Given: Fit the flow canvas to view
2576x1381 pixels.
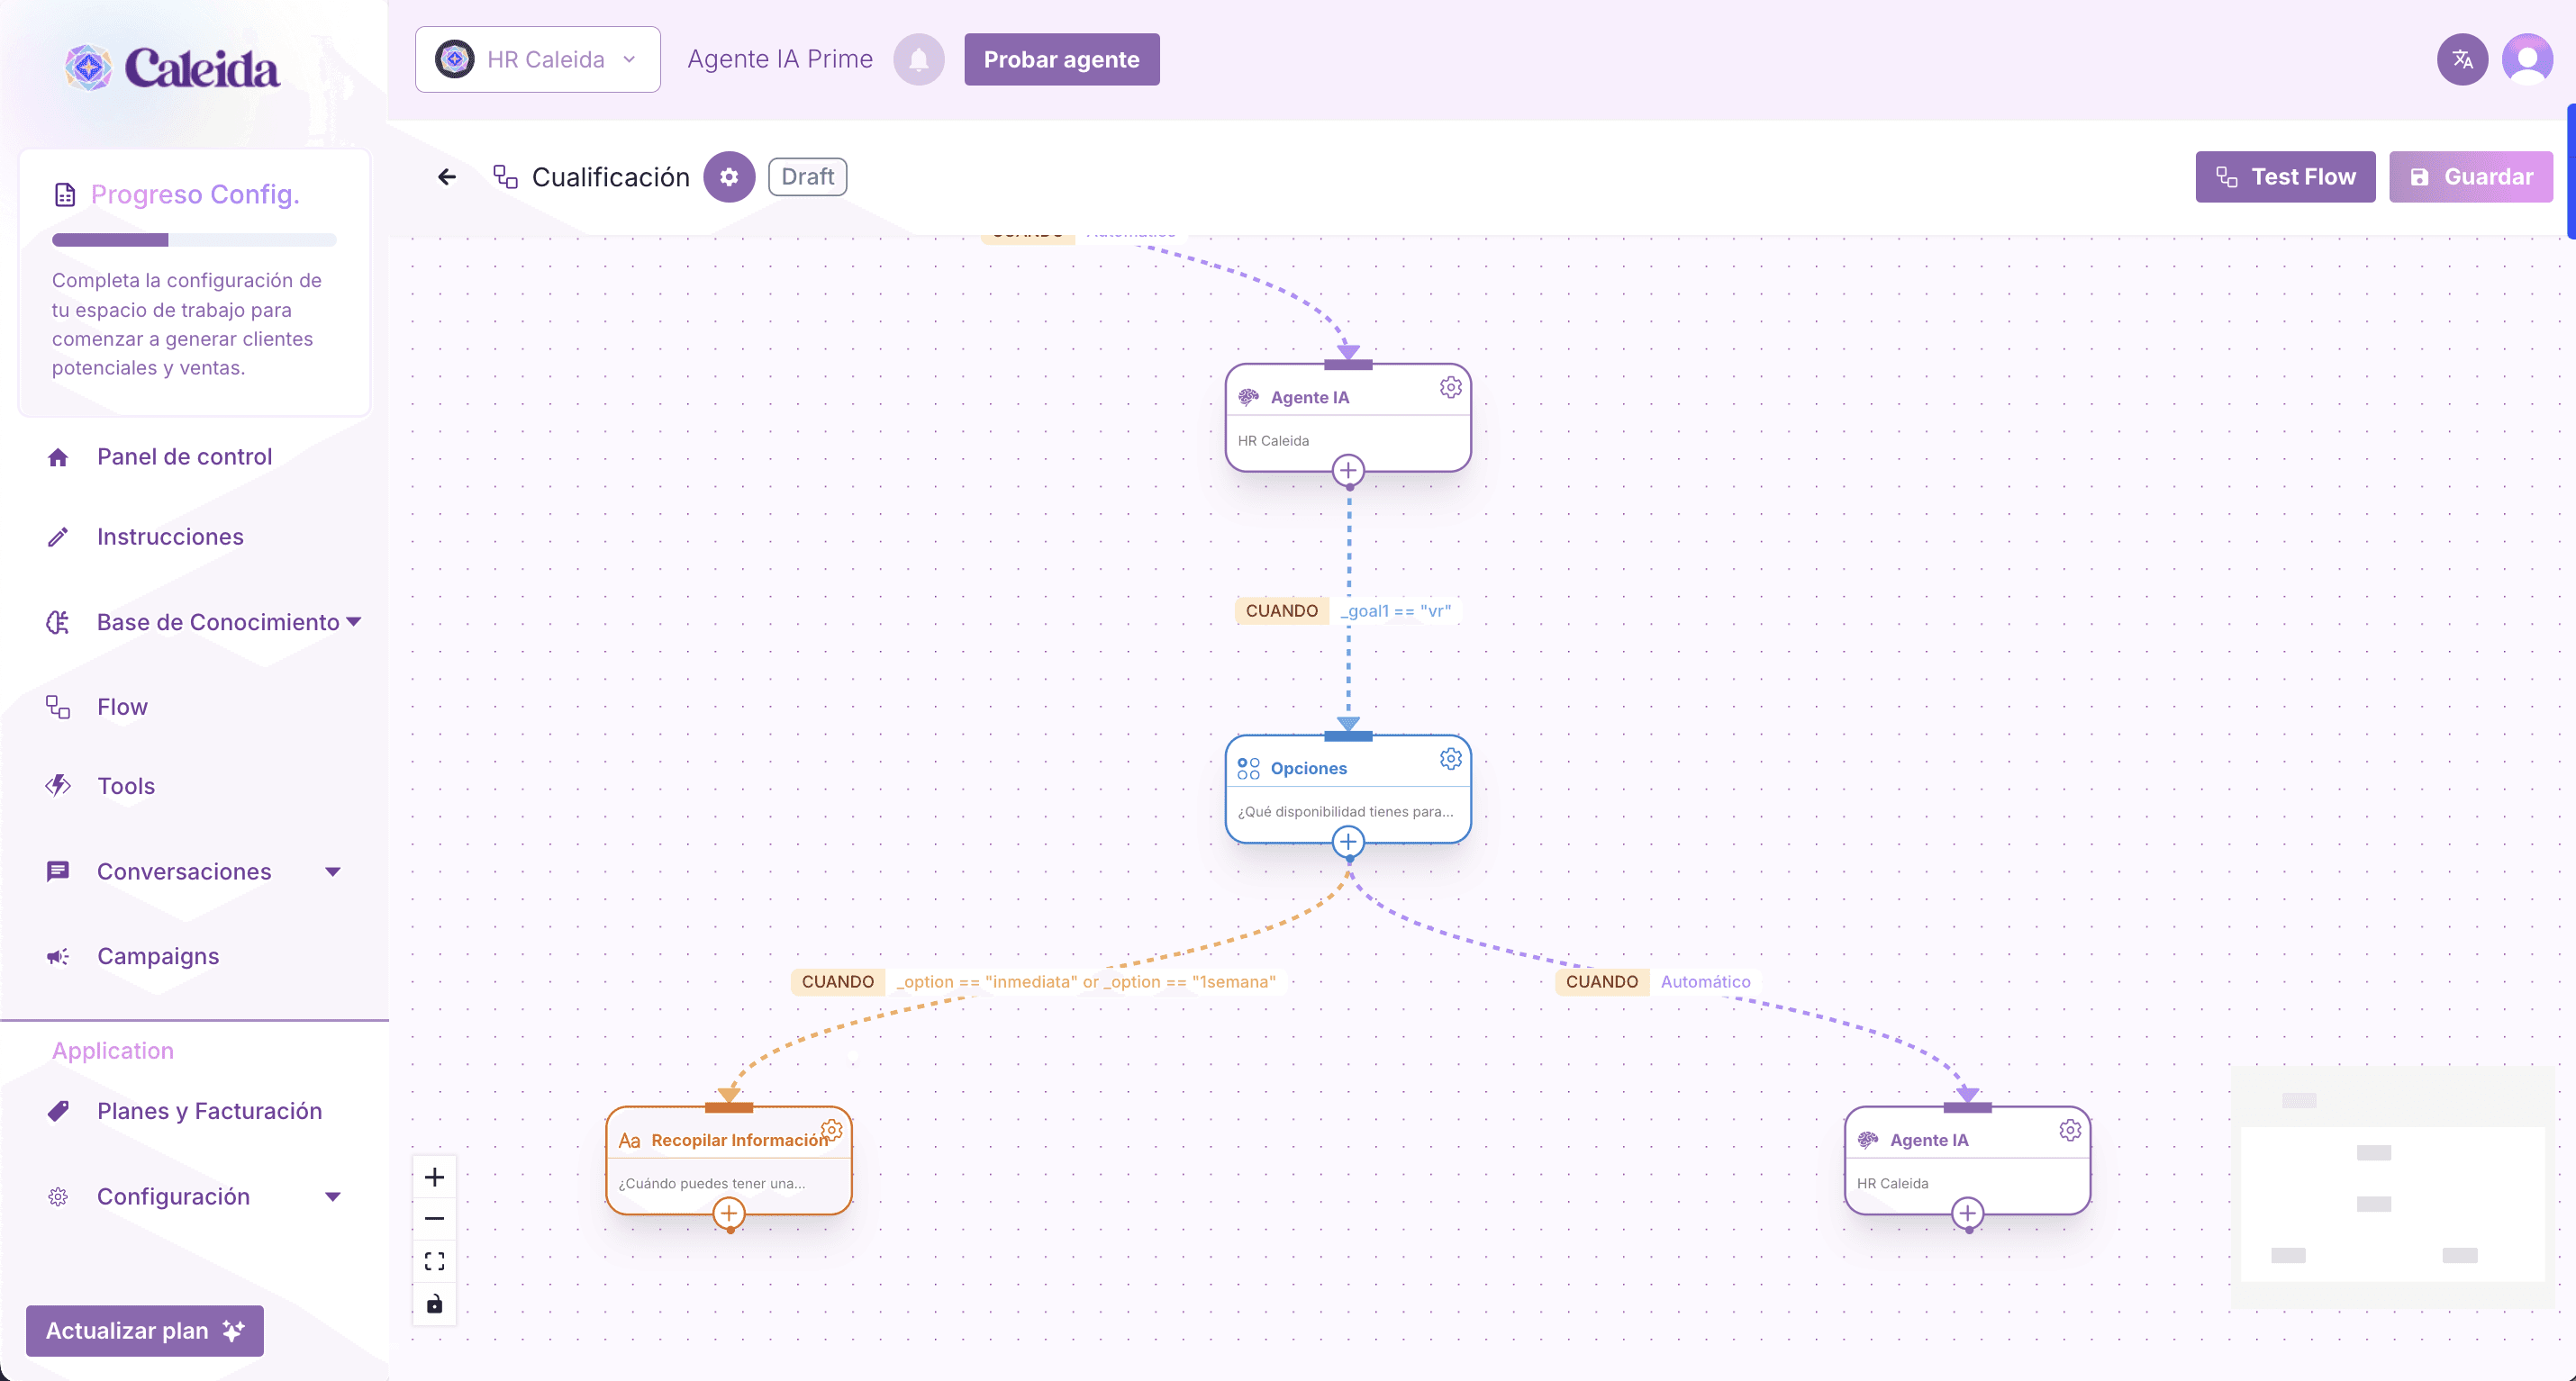Looking at the screenshot, I should click(434, 1261).
